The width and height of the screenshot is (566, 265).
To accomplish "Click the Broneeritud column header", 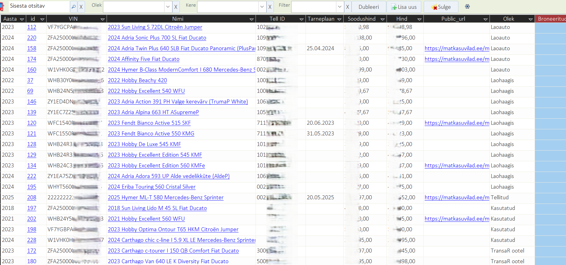I will [x=550, y=19].
